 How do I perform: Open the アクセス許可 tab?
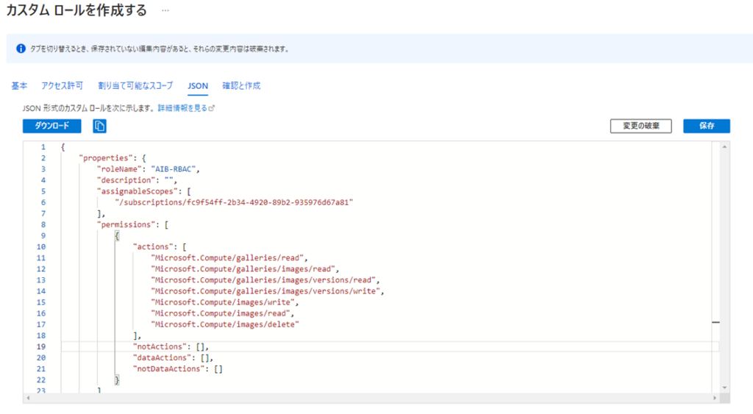coord(63,85)
